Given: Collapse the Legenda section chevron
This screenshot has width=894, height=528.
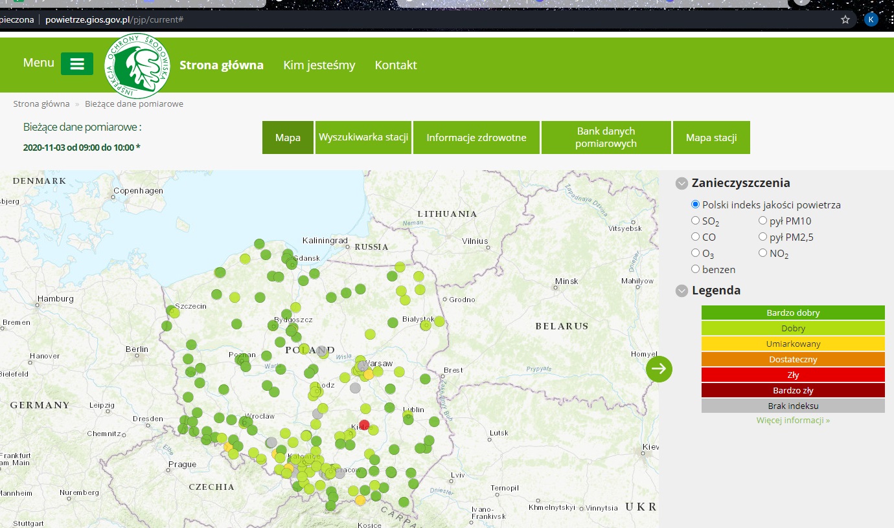Looking at the screenshot, I should pyautogui.click(x=682, y=291).
